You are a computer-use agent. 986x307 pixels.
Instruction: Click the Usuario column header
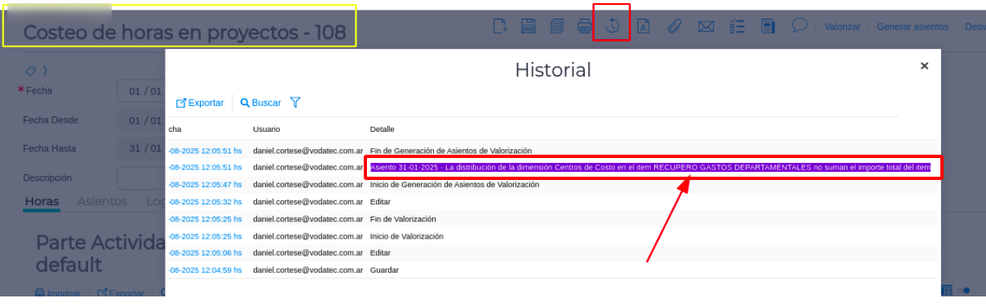point(266,129)
